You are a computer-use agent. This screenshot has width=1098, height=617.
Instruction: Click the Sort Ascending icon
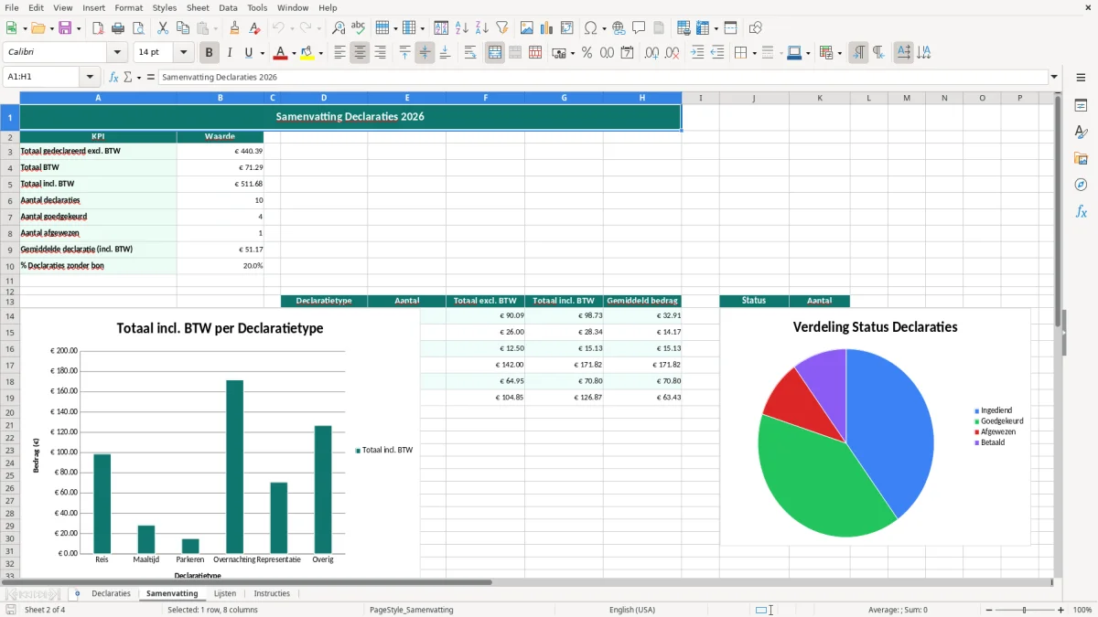tap(462, 28)
